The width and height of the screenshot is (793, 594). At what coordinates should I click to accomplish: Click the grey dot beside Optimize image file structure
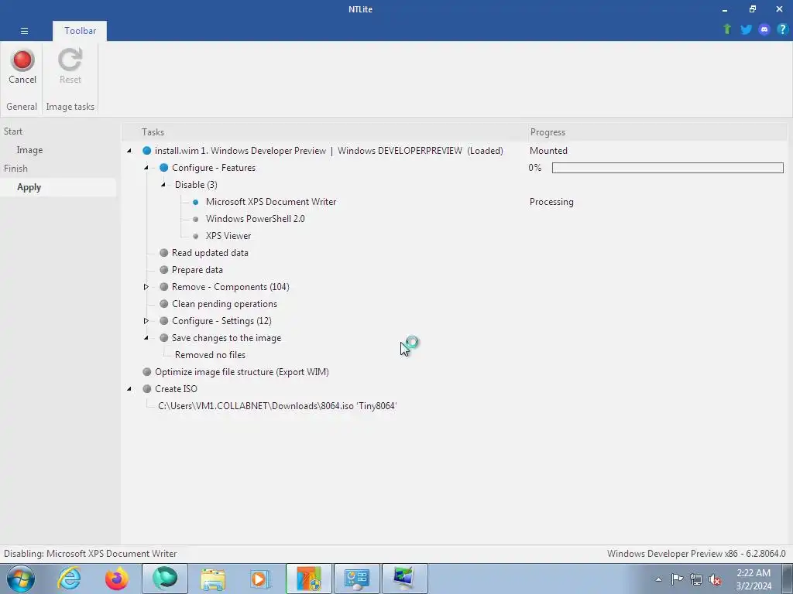(146, 372)
